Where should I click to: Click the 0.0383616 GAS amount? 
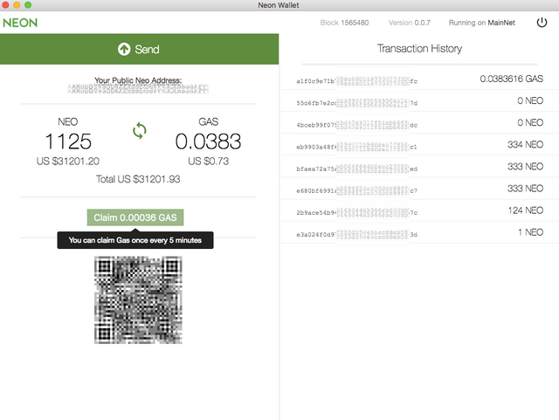click(512, 79)
